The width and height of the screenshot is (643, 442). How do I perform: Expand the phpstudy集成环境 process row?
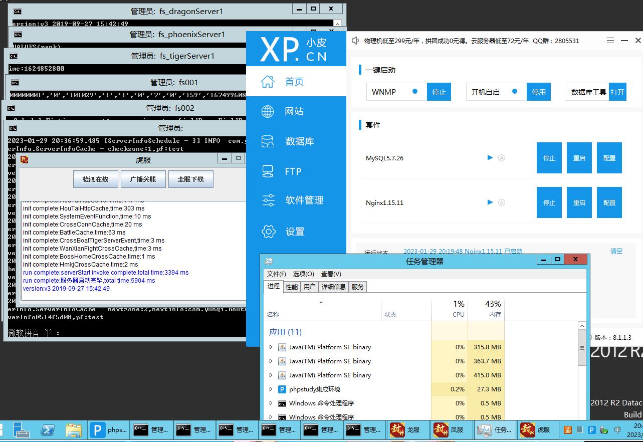pyautogui.click(x=271, y=389)
